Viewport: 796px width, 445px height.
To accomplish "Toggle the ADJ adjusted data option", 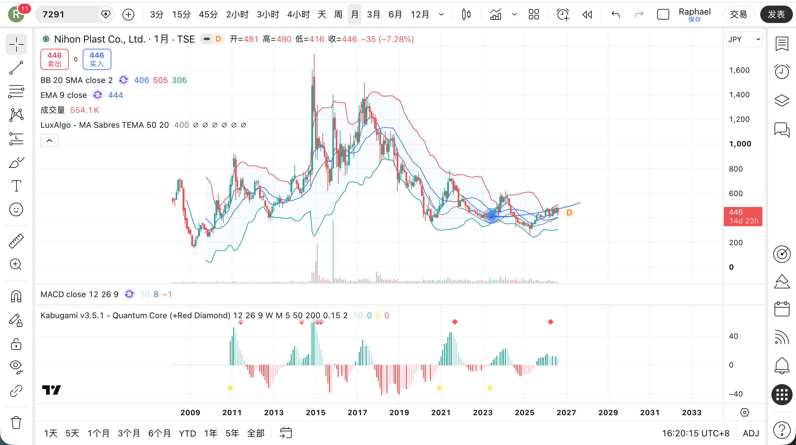I will tap(751, 433).
